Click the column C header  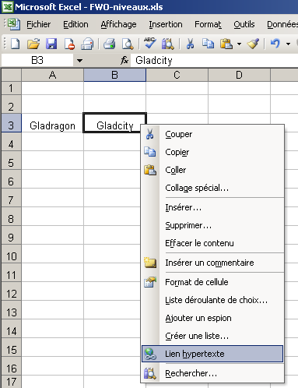pyautogui.click(x=177, y=75)
